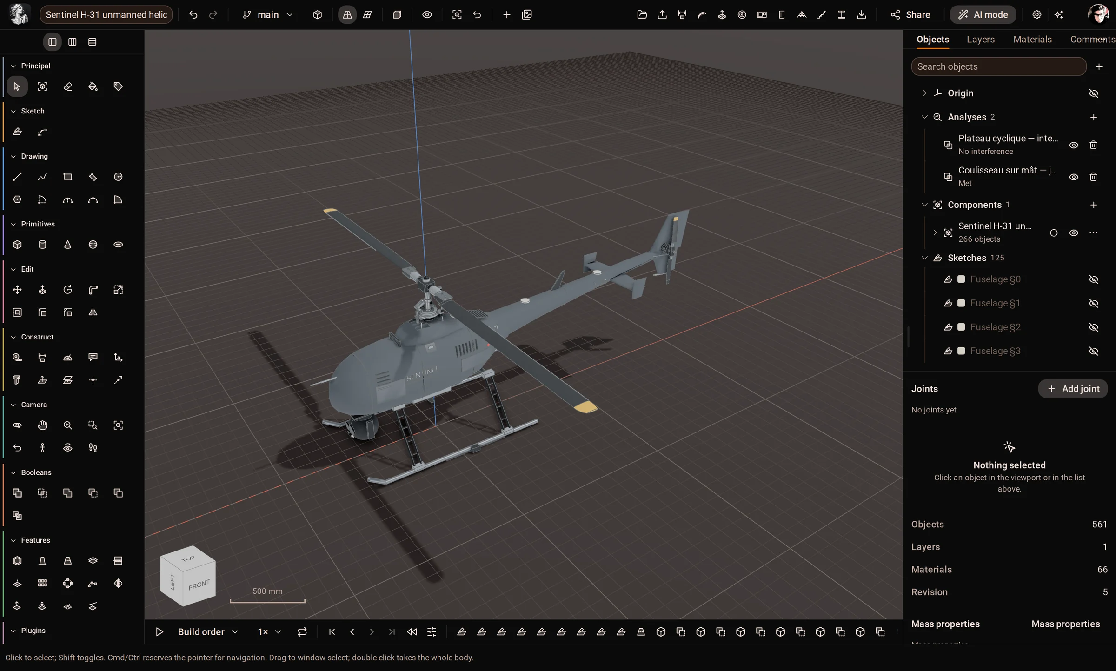Select the Objects tab
Viewport: 1116px width, 671px height.
pos(933,40)
